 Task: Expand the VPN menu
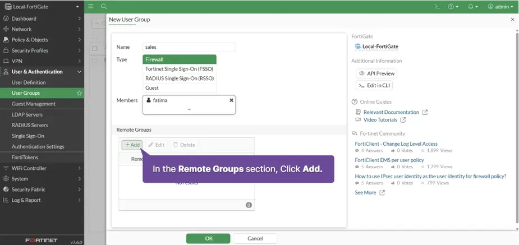click(x=42, y=61)
